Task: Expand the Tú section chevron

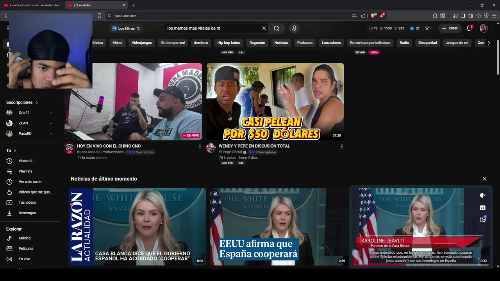Action: 15,151
